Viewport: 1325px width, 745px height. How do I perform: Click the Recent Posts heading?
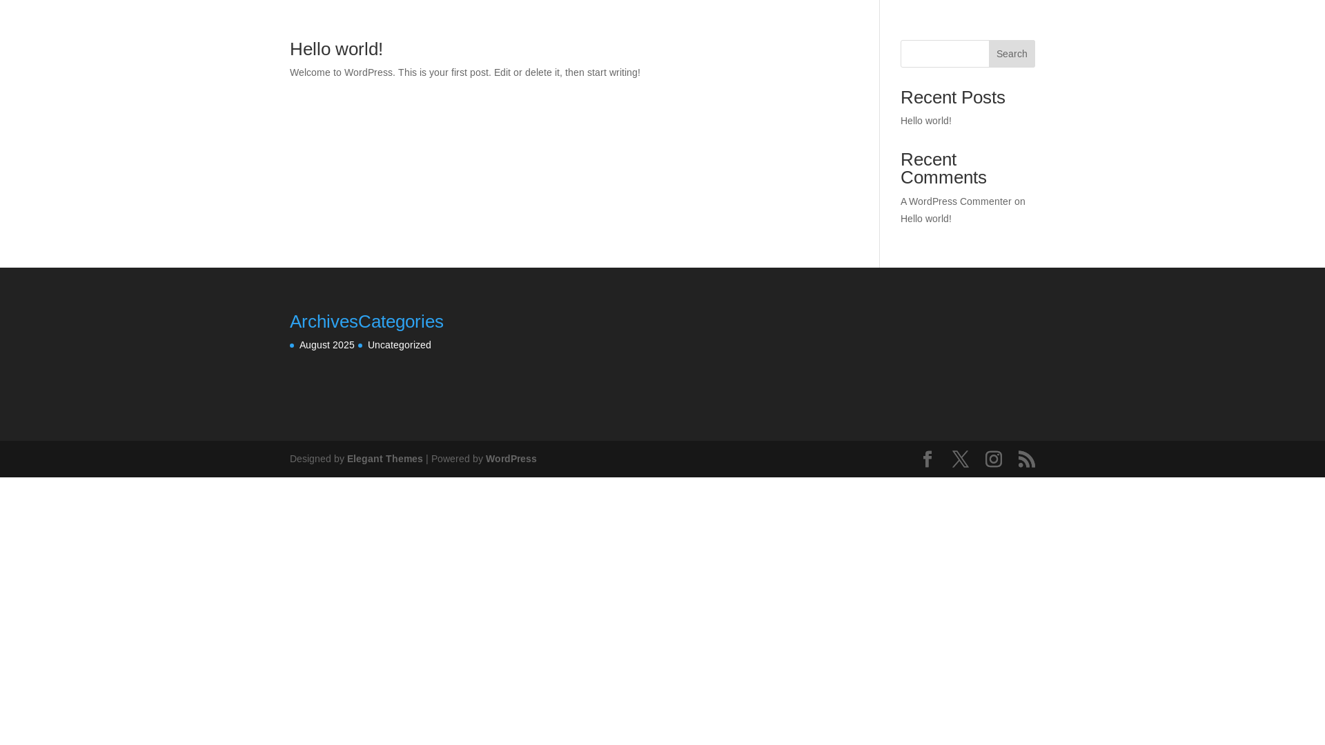coord(953,97)
